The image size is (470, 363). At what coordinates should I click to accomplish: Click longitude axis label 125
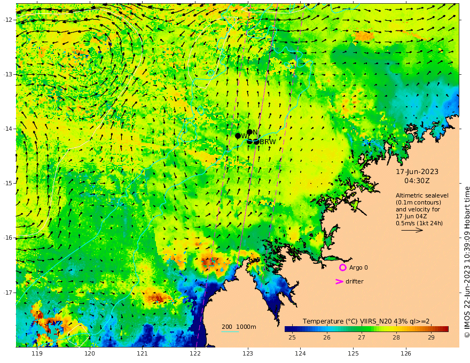coord(353,354)
